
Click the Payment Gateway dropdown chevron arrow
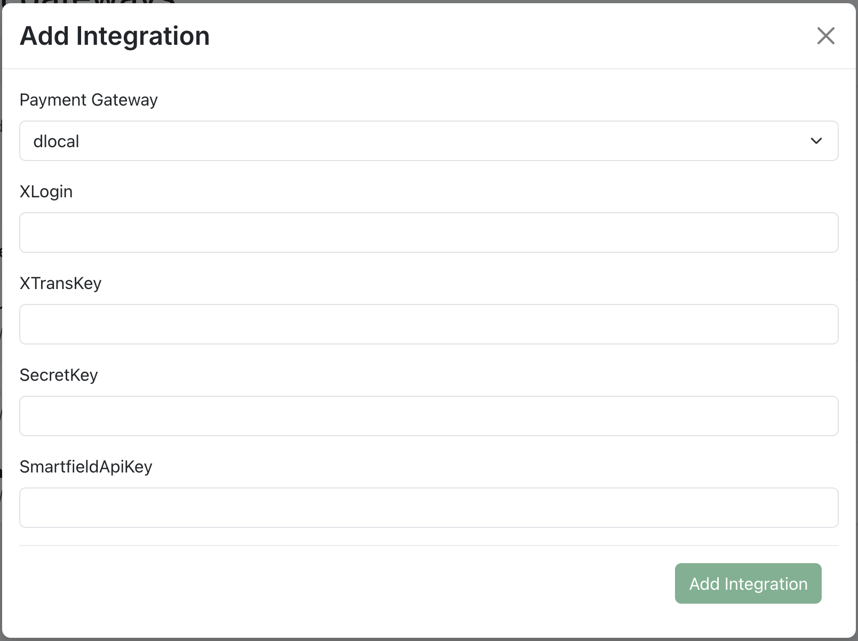point(816,141)
